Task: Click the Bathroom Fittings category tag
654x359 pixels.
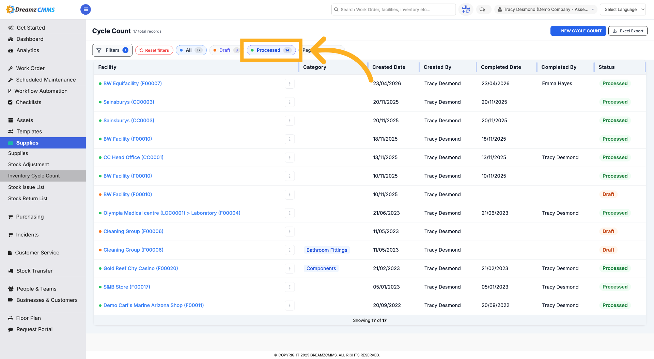Action: click(327, 250)
